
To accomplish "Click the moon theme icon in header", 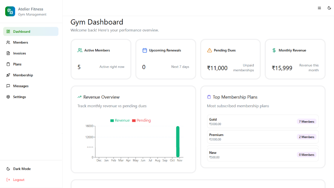I will coord(329,8).
